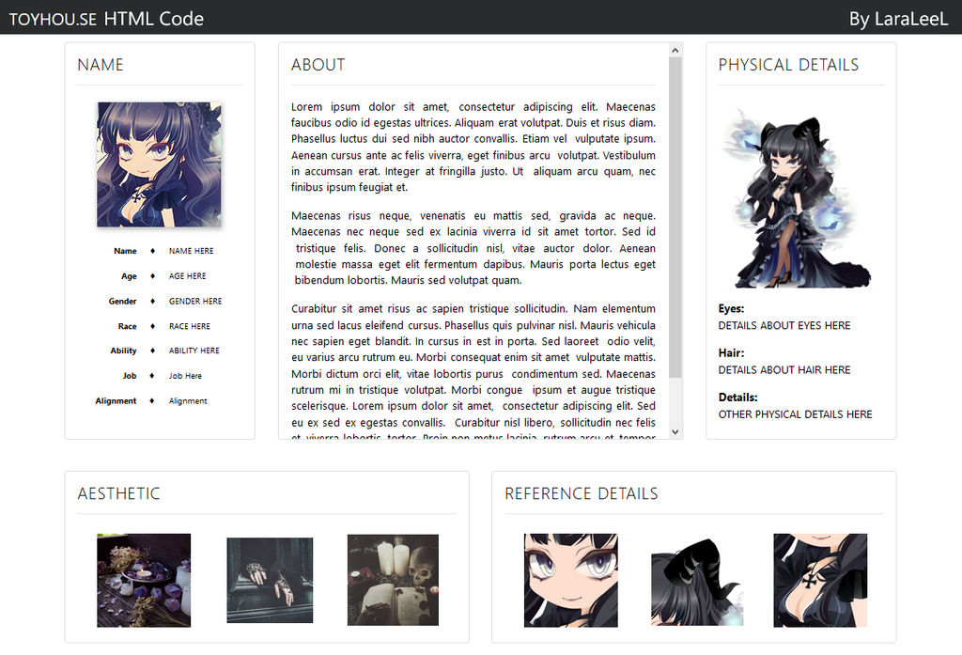Click the diamond bullet beside Ability
This screenshot has width=962, height=655.
tap(152, 351)
